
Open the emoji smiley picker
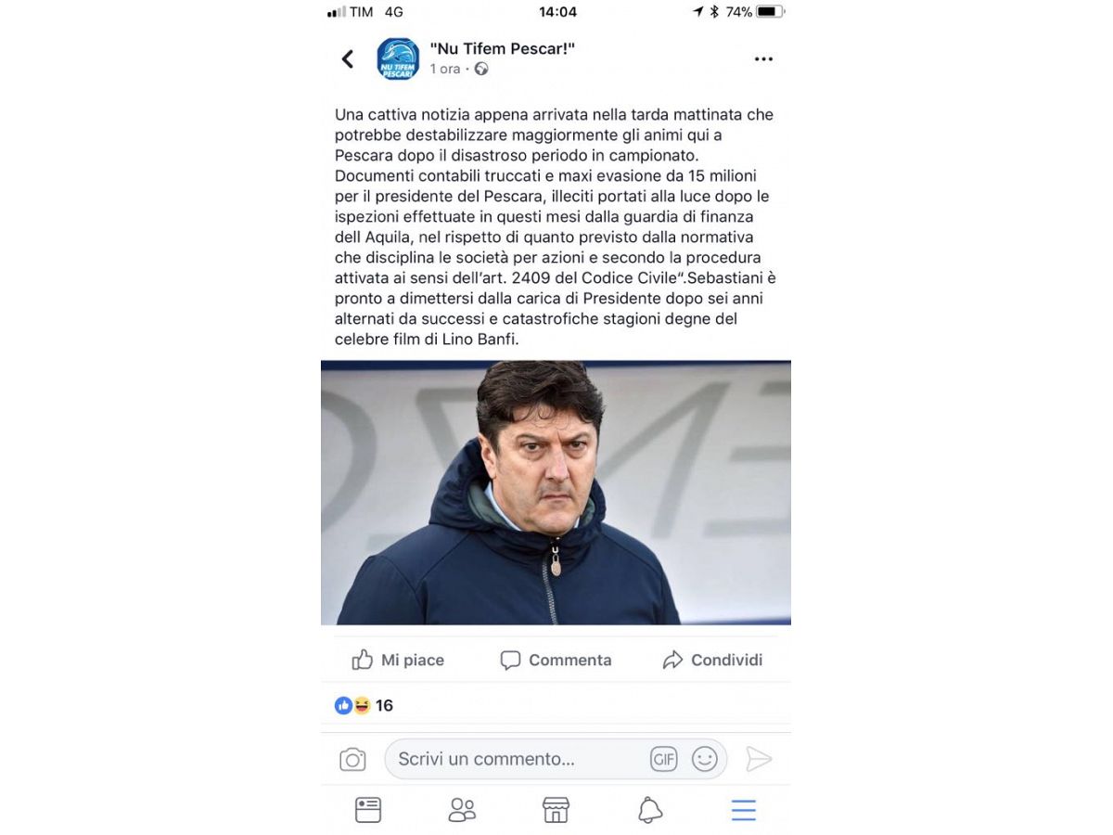[x=705, y=759]
